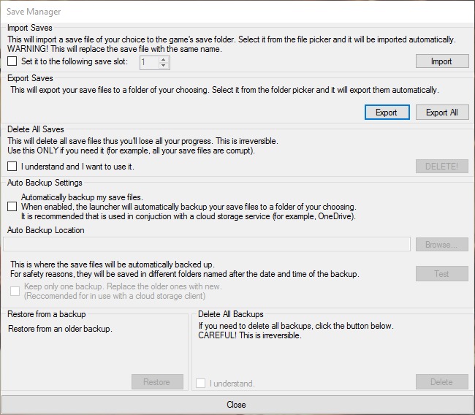475x415 pixels.
Task: Click the Delete button under Delete All Backups
Action: [x=442, y=382]
